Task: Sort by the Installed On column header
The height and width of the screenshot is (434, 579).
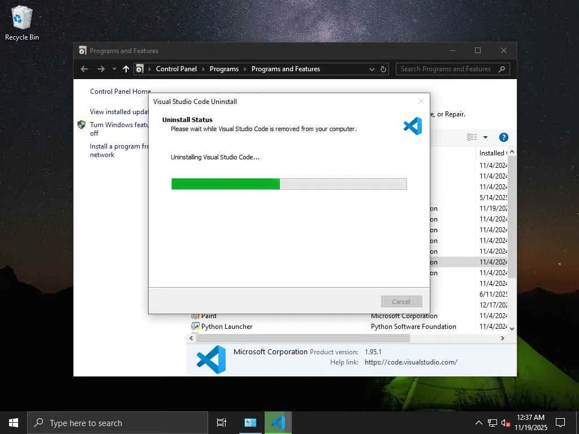Action: click(492, 153)
